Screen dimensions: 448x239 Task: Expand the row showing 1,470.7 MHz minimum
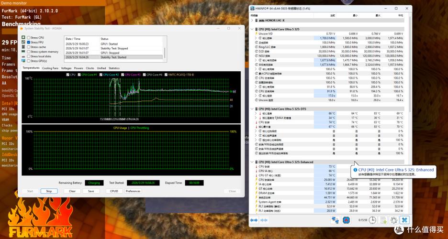click(x=256, y=60)
